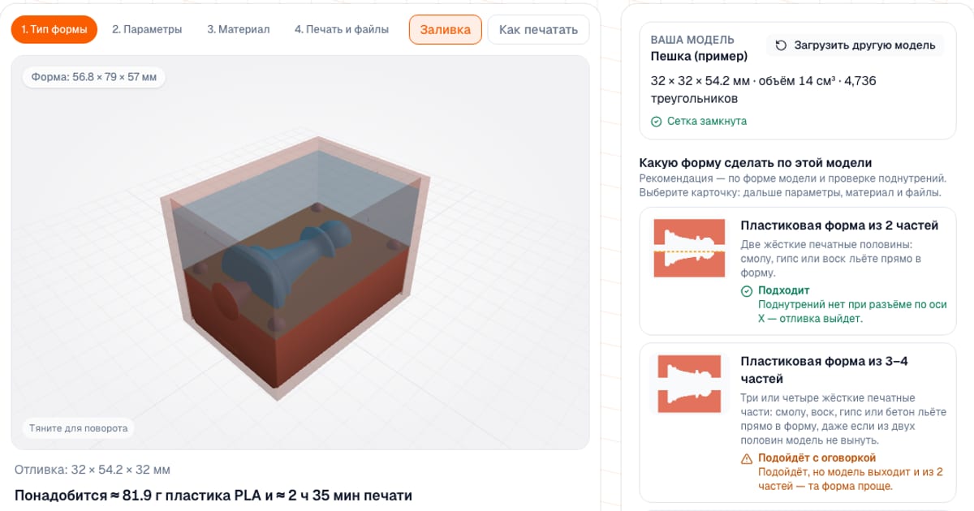Click the warning triangle by 'Подойдёт с оговоркой'
This screenshot has height=511, width=974.
click(x=747, y=458)
